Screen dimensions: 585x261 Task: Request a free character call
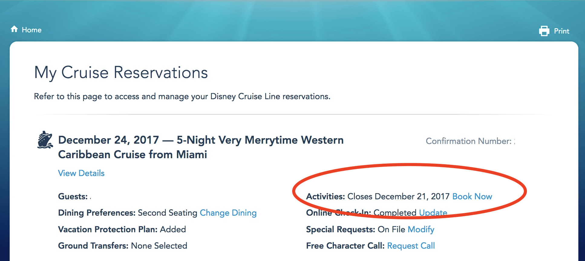point(411,246)
